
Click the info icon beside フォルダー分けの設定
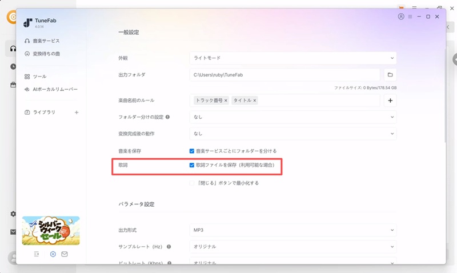pos(167,117)
